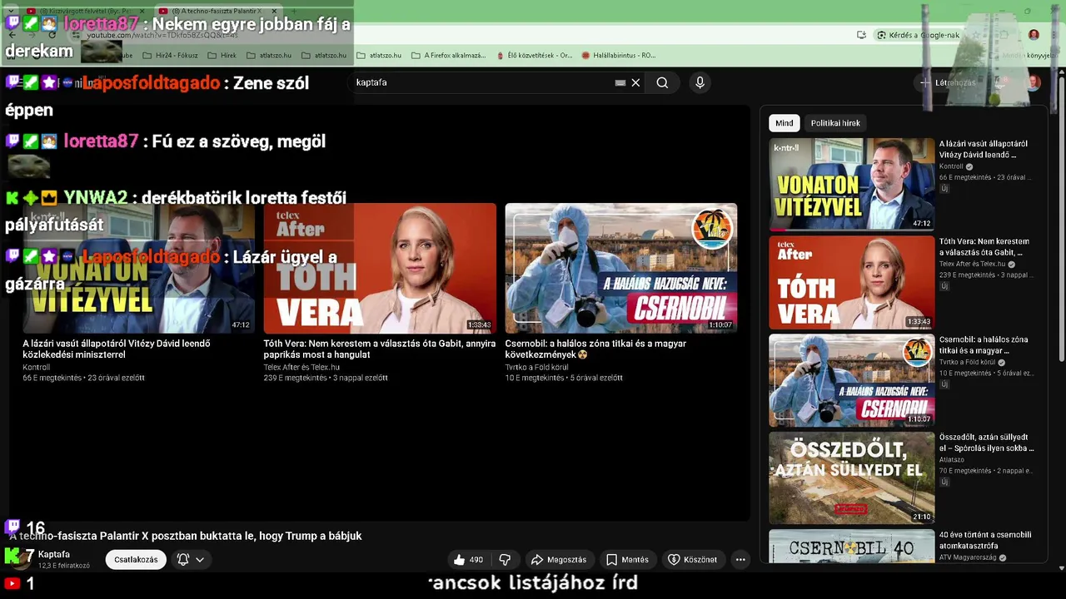Click sidebar channel Telex After és Telex.hu
Viewport: 1066px width, 599px height.
(972, 264)
